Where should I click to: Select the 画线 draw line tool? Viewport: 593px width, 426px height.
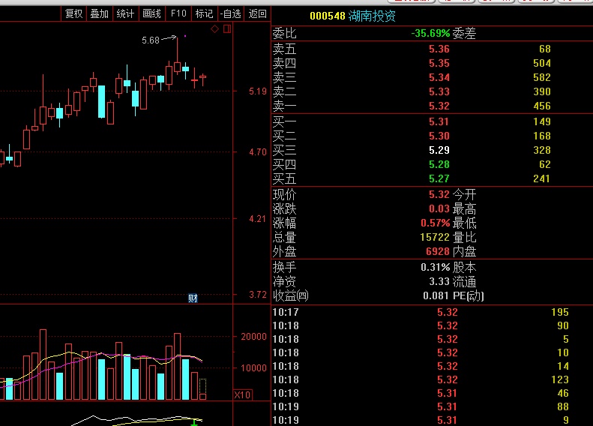tap(151, 13)
